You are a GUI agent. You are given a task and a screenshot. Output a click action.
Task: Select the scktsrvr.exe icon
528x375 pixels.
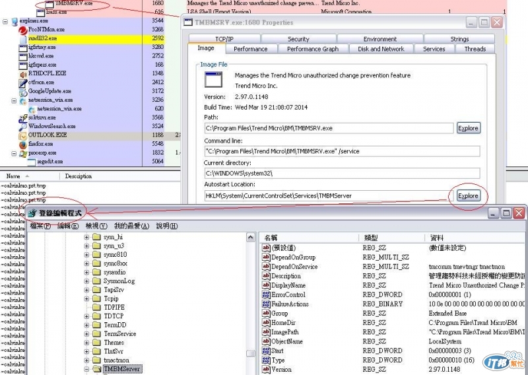coord(23,118)
